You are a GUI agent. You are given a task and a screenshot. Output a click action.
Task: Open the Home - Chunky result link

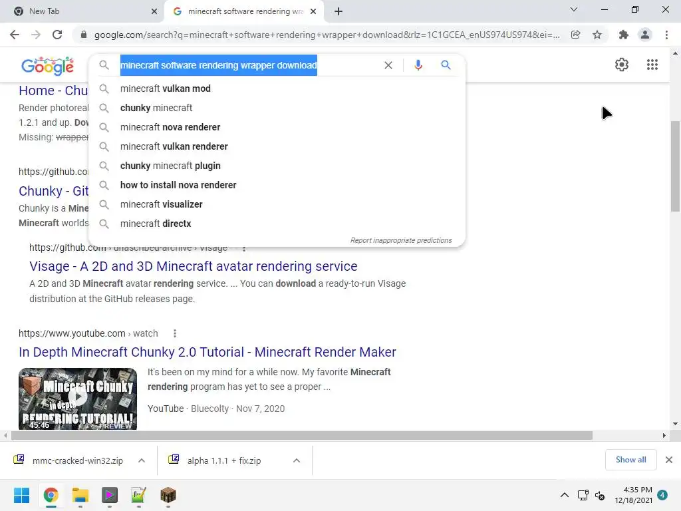coord(53,90)
